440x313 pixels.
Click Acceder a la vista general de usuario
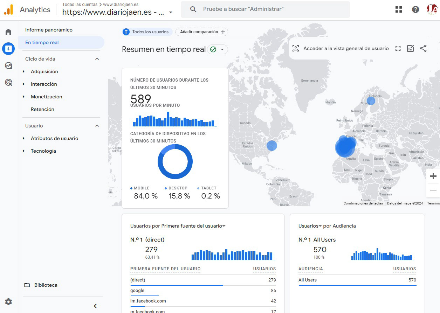point(346,49)
